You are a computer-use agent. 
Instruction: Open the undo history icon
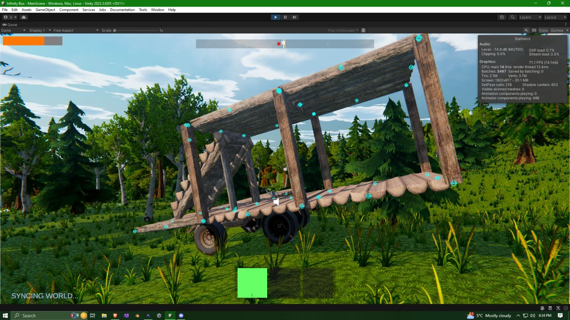[x=502, y=17]
